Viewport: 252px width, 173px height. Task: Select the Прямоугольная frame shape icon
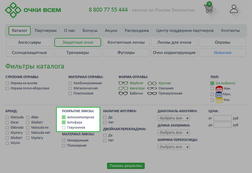pos(152,93)
